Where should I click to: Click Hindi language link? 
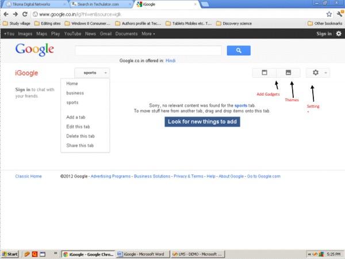[x=171, y=60]
